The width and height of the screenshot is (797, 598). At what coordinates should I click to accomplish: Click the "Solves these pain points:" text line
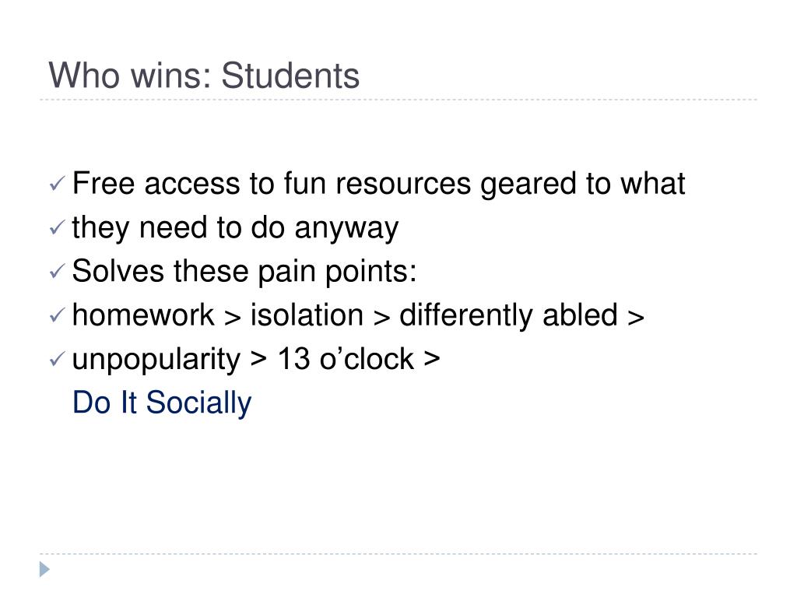[x=244, y=270]
